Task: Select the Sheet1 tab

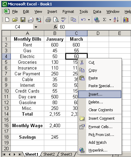Action: coord(32,154)
